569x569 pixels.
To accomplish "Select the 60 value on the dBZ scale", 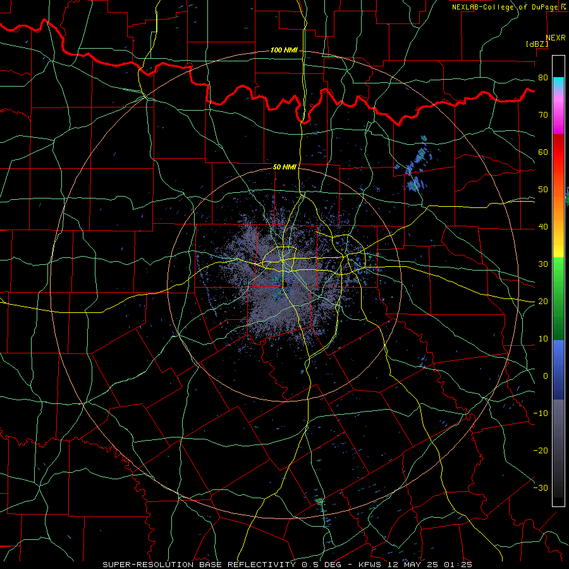I will (543, 152).
